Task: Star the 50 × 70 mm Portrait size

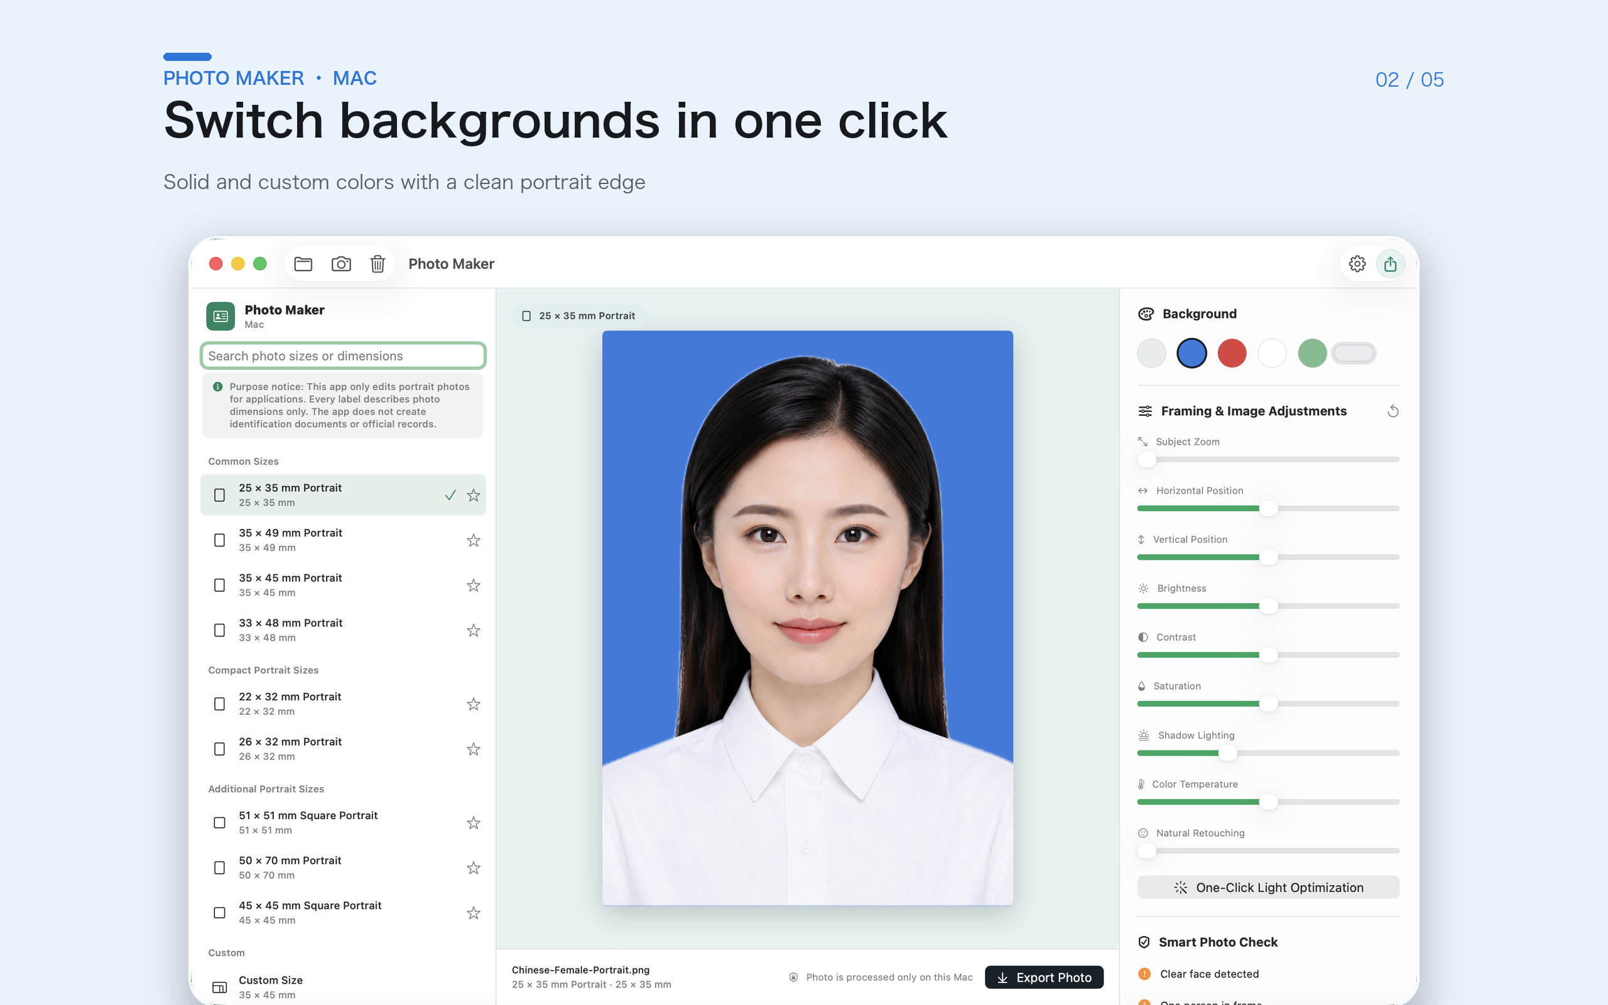Action: 473,868
